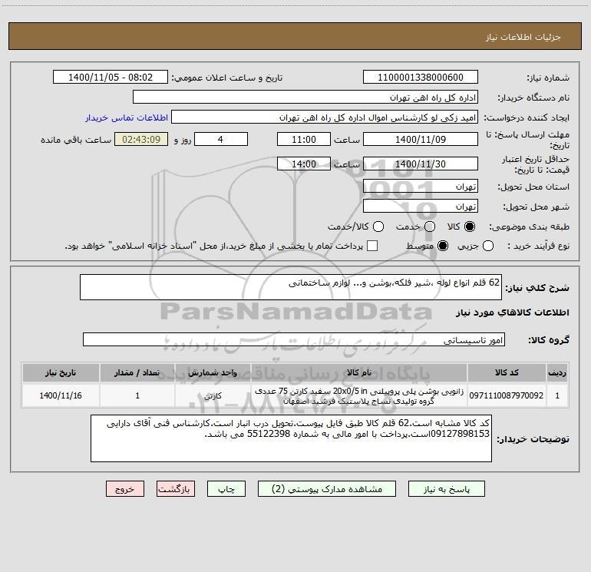The width and height of the screenshot is (591, 572).
Task: Choose the متوسط purchase type radio
Action: point(443,246)
